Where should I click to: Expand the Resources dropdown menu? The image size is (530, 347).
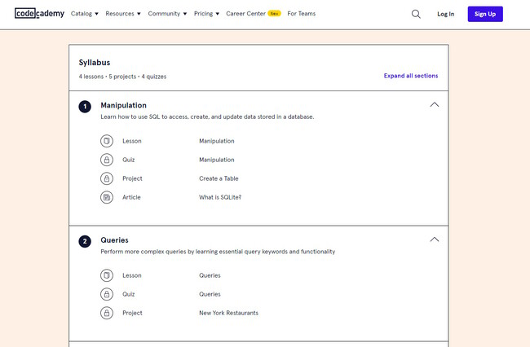click(123, 14)
